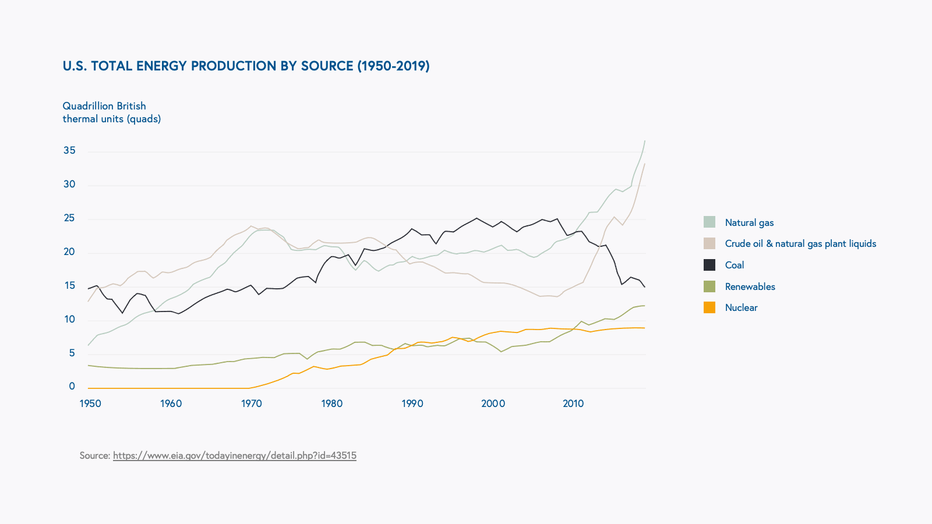Click the Coal legend color swatch
This screenshot has width=932, height=524.
point(709,265)
